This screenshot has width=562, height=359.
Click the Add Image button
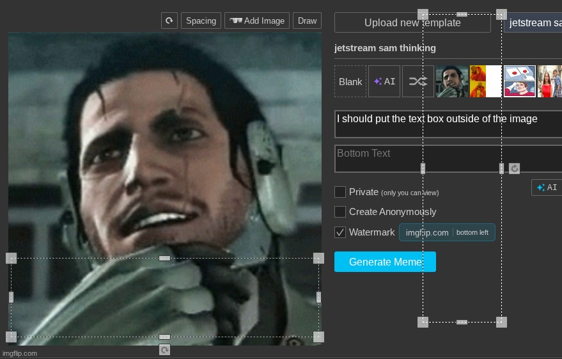pos(257,21)
